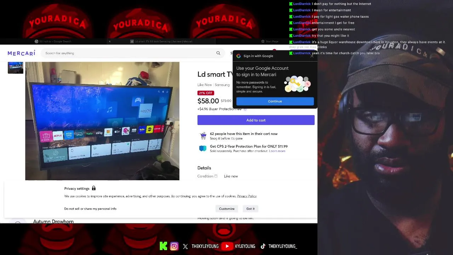Click the Privacy settings lock icon
This screenshot has height=255, width=453.
(x=94, y=188)
